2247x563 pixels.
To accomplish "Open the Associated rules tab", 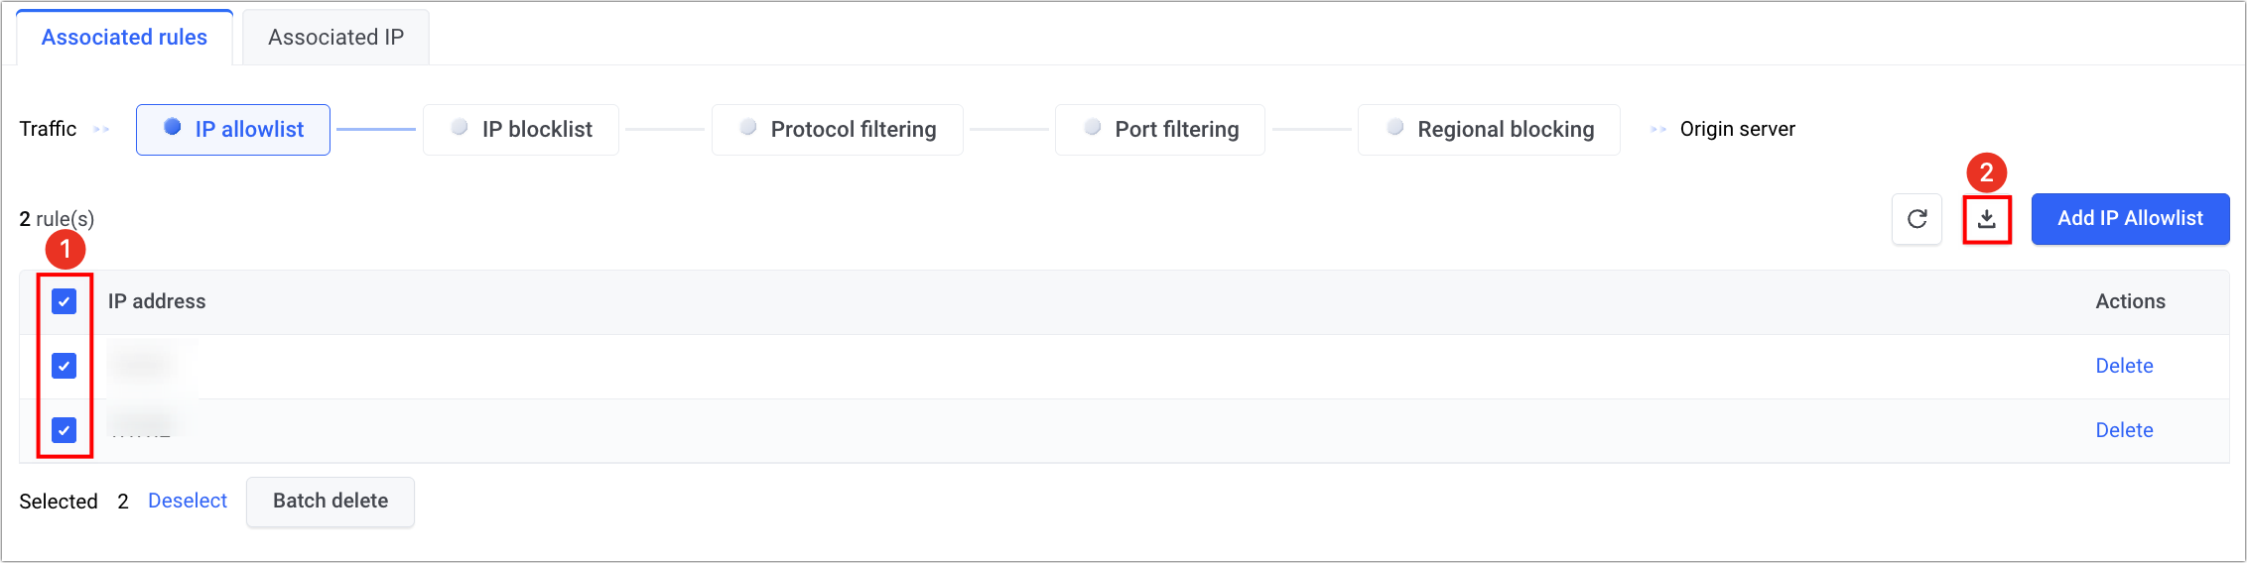I will (124, 38).
